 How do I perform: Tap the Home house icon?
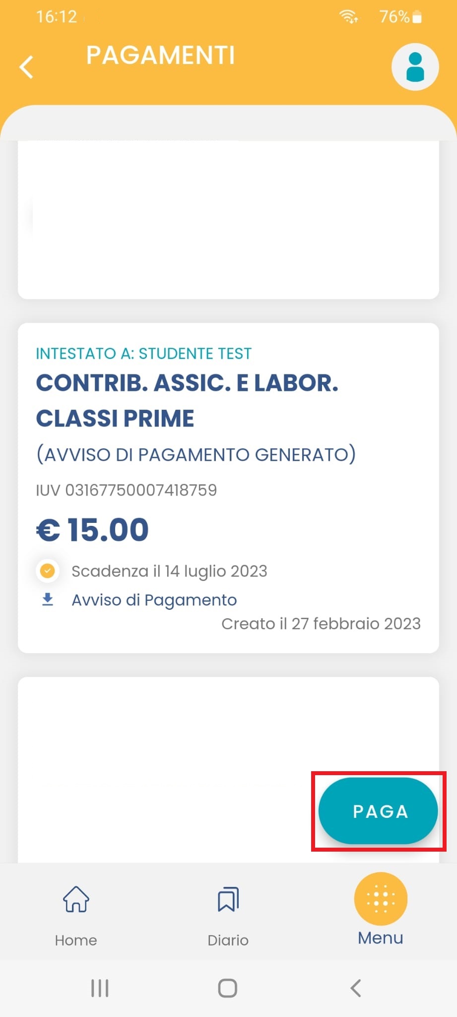click(76, 899)
